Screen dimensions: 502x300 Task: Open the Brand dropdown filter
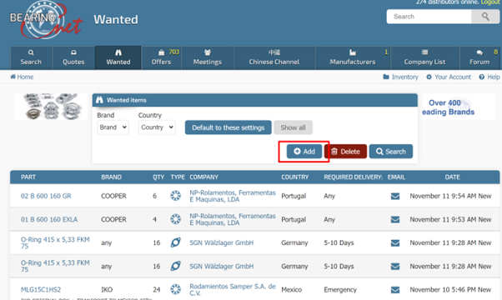coord(113,127)
